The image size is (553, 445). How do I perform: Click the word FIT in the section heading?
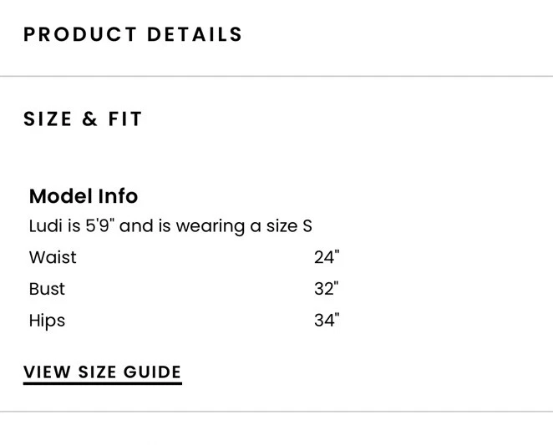click(x=125, y=119)
